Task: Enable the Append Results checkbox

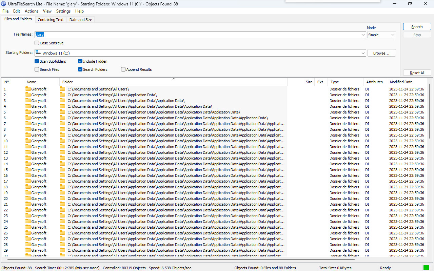Action: 123,69
